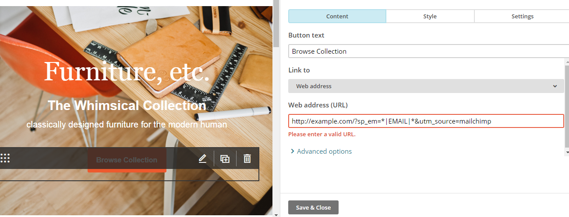This screenshot has height=217, width=569.
Task: Click the Please enter a valid URL message
Action: point(322,134)
